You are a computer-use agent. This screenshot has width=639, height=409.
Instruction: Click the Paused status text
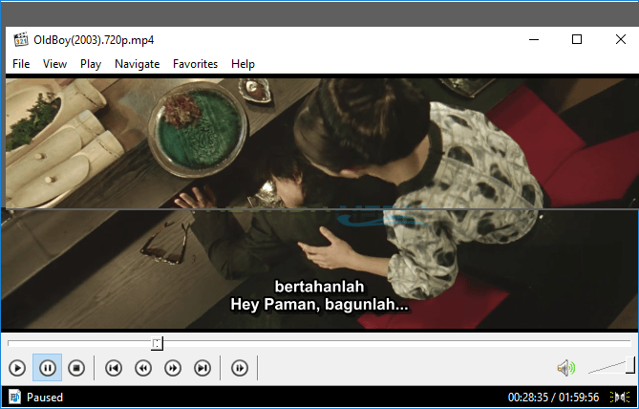[x=45, y=398]
